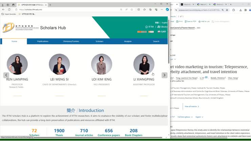Image resolution: width=251 pixels, height=141 pixels.
Task: Open site information icon in Chrome address bar
Action: 176,10
